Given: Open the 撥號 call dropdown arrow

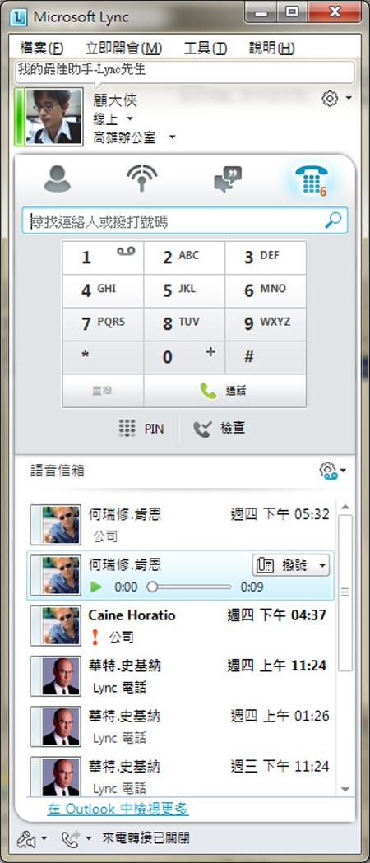Looking at the screenshot, I should pos(322,565).
